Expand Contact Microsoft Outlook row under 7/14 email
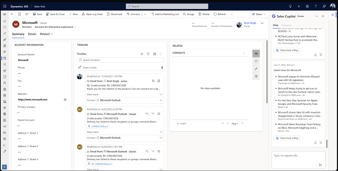Screen dimensions: 338x171 click(125, 100)
